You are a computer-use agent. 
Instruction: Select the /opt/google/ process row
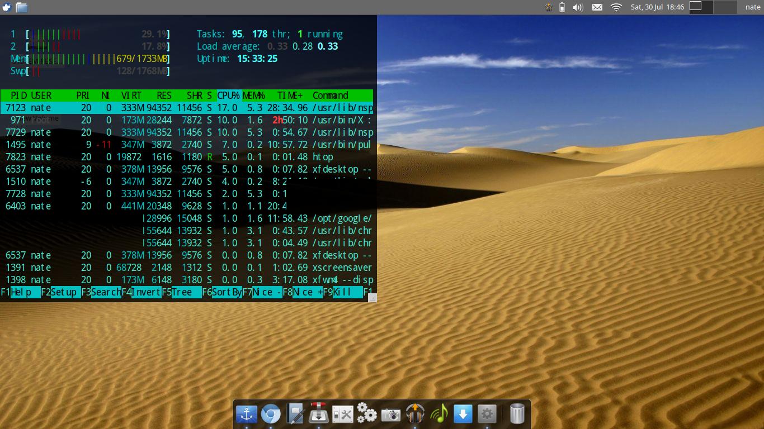click(187, 218)
